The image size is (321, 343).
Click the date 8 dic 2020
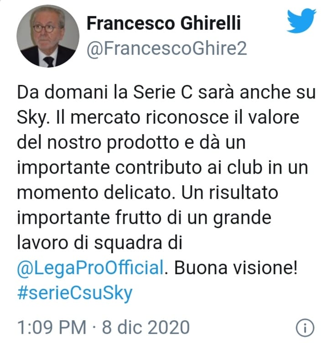click(x=145, y=327)
